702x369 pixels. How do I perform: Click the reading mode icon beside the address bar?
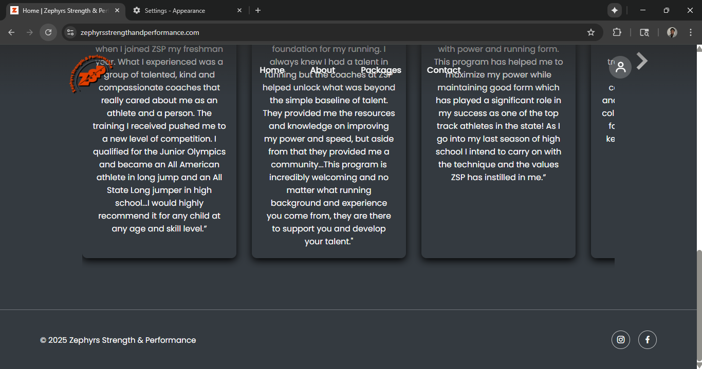click(644, 32)
